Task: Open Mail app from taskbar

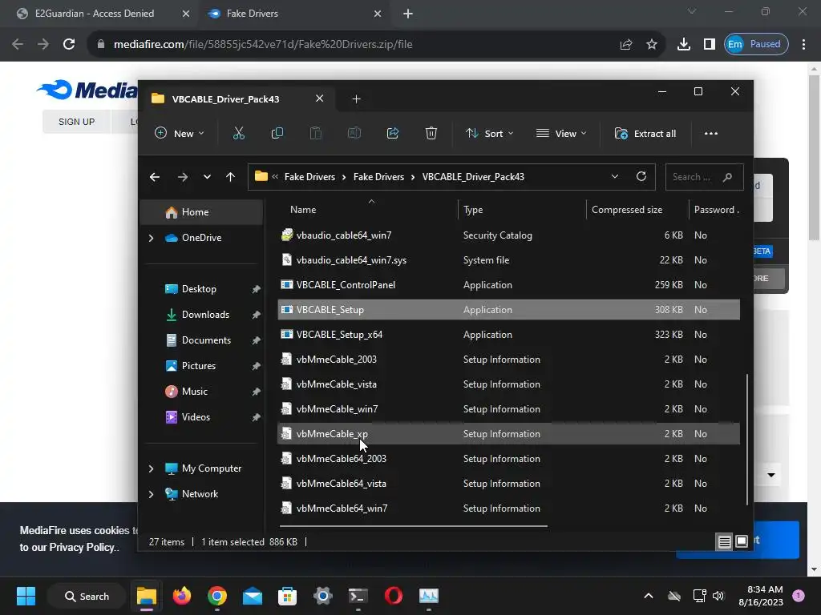Action: pyautogui.click(x=253, y=596)
